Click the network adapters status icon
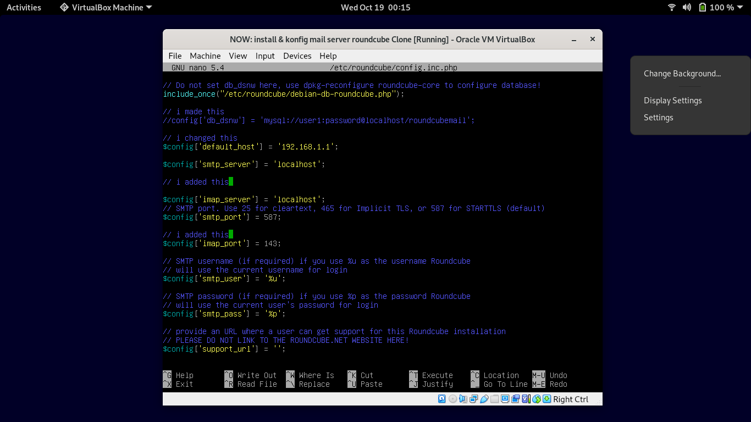The width and height of the screenshot is (751, 422). pos(473,399)
